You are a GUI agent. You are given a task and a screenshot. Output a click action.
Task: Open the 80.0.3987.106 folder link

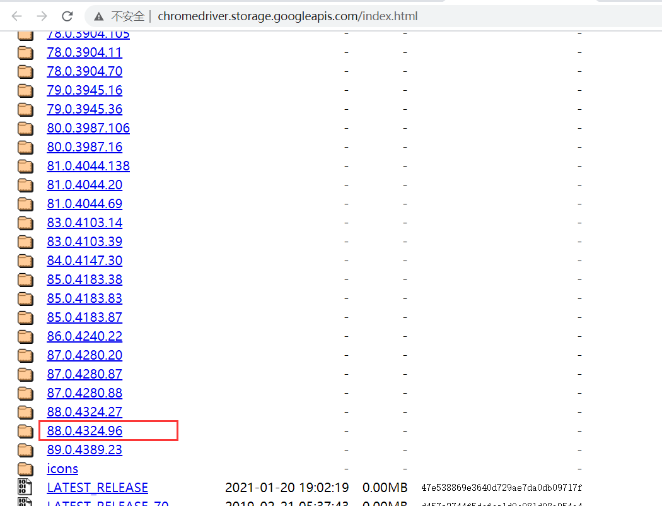pyautogui.click(x=88, y=129)
